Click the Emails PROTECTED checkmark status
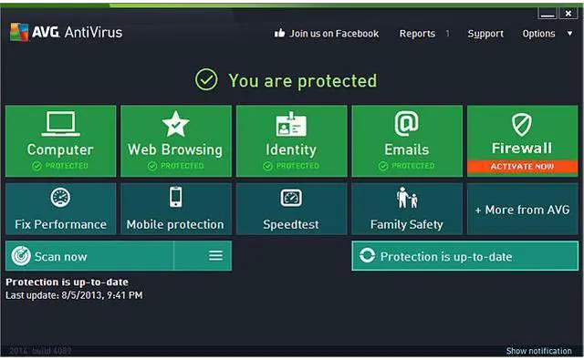The image size is (584, 360). pyautogui.click(x=407, y=166)
